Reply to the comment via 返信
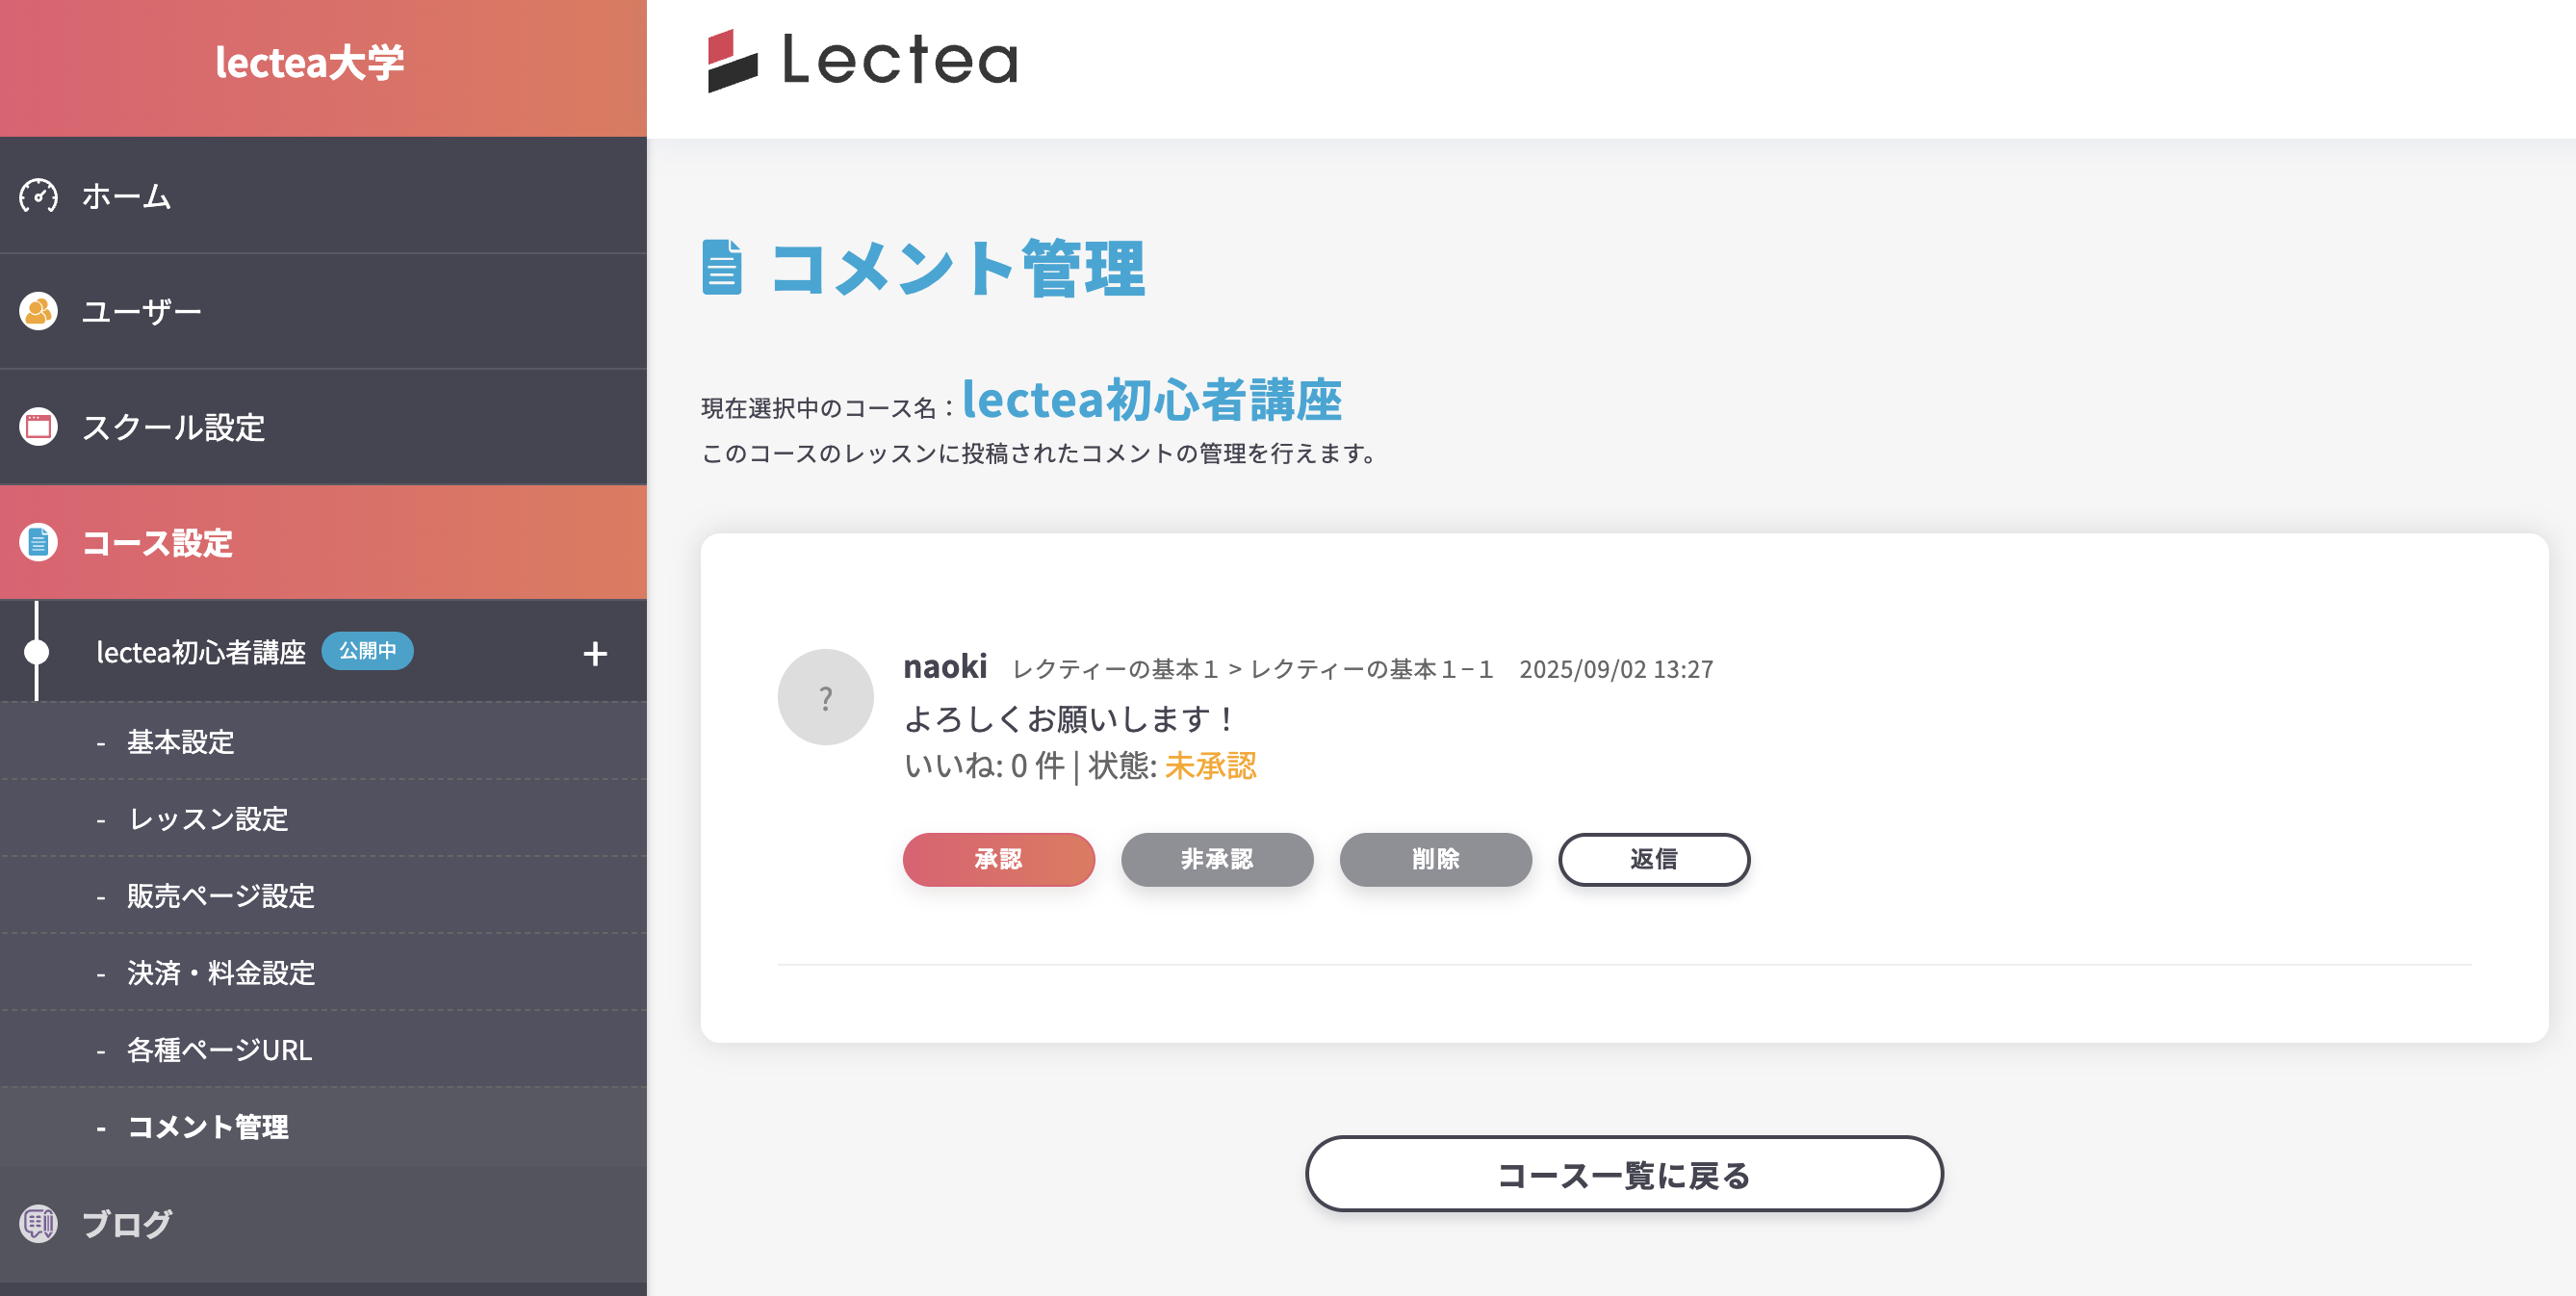The width and height of the screenshot is (2576, 1296). 1654,859
